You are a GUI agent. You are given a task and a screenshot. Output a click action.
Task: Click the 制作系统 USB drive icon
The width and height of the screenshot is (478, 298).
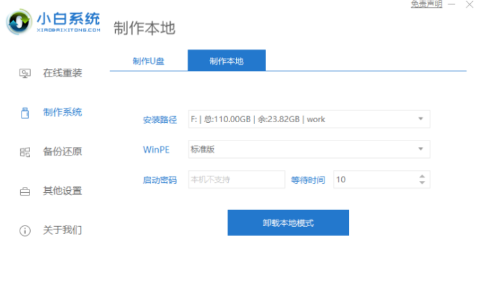pos(25,113)
